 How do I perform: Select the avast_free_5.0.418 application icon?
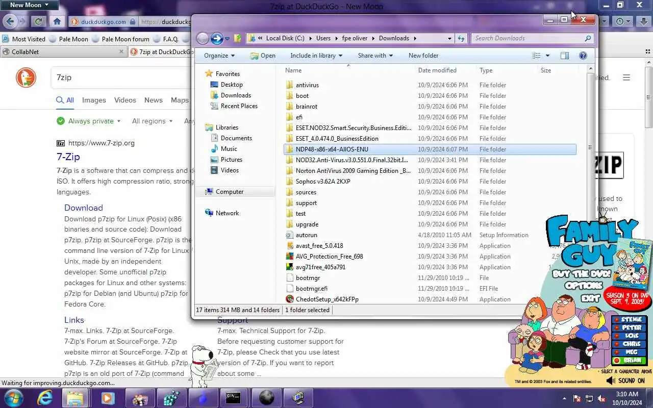pyautogui.click(x=290, y=246)
